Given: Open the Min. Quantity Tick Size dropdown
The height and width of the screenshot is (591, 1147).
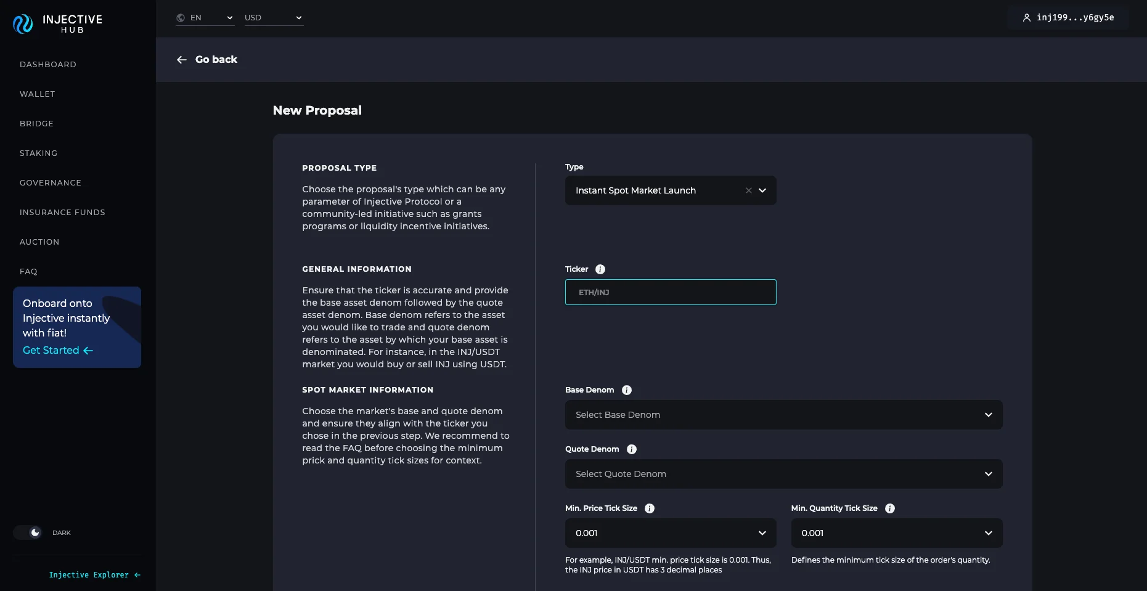Looking at the screenshot, I should pos(897,533).
